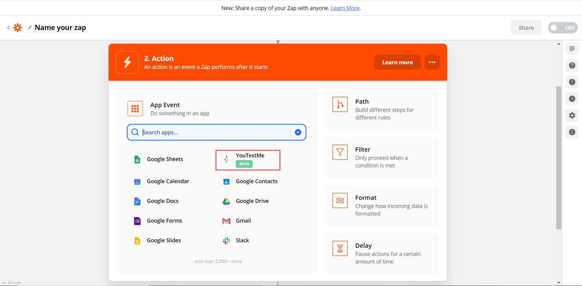The height and width of the screenshot is (286, 582).
Task: Choose Google Sheets from app list
Action: click(x=165, y=159)
